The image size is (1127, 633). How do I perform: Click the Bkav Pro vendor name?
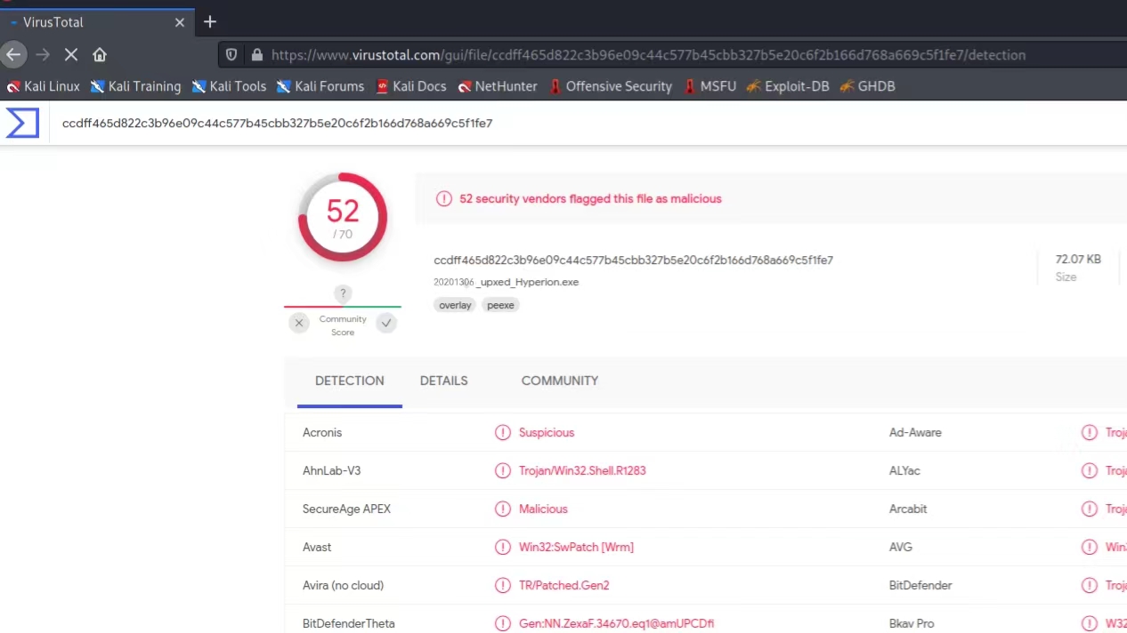click(912, 623)
